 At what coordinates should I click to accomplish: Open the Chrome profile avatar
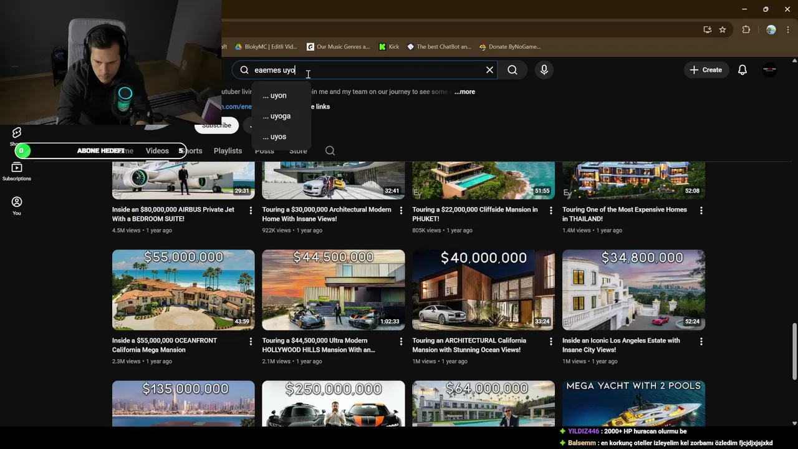pyautogui.click(x=771, y=29)
